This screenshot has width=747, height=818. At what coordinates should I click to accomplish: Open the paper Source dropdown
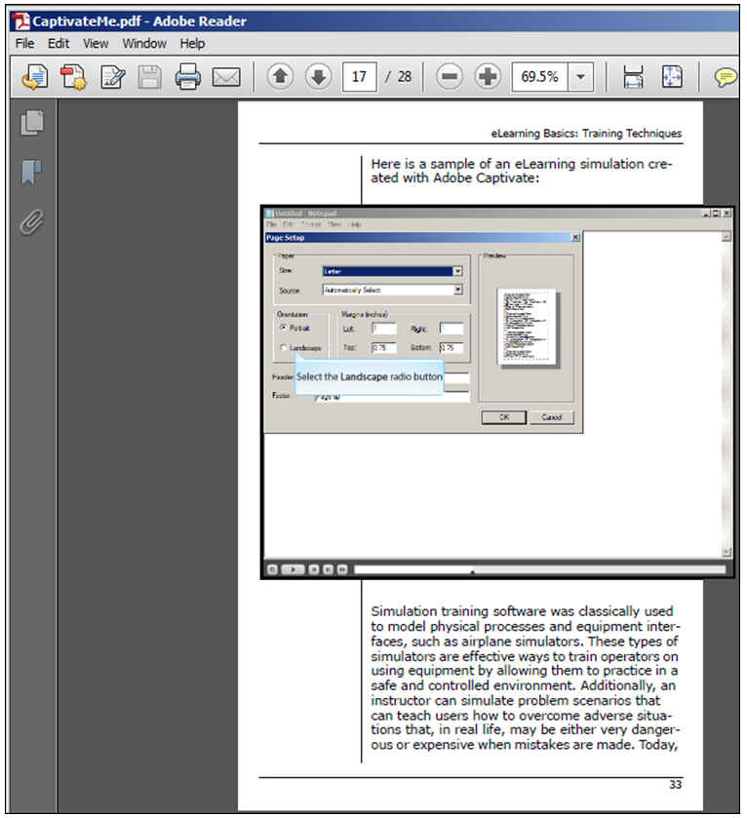click(x=457, y=290)
